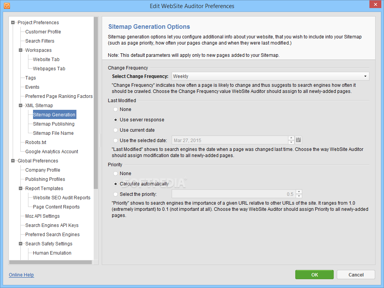Click the priority value field
384x288 pixels.
point(233,194)
